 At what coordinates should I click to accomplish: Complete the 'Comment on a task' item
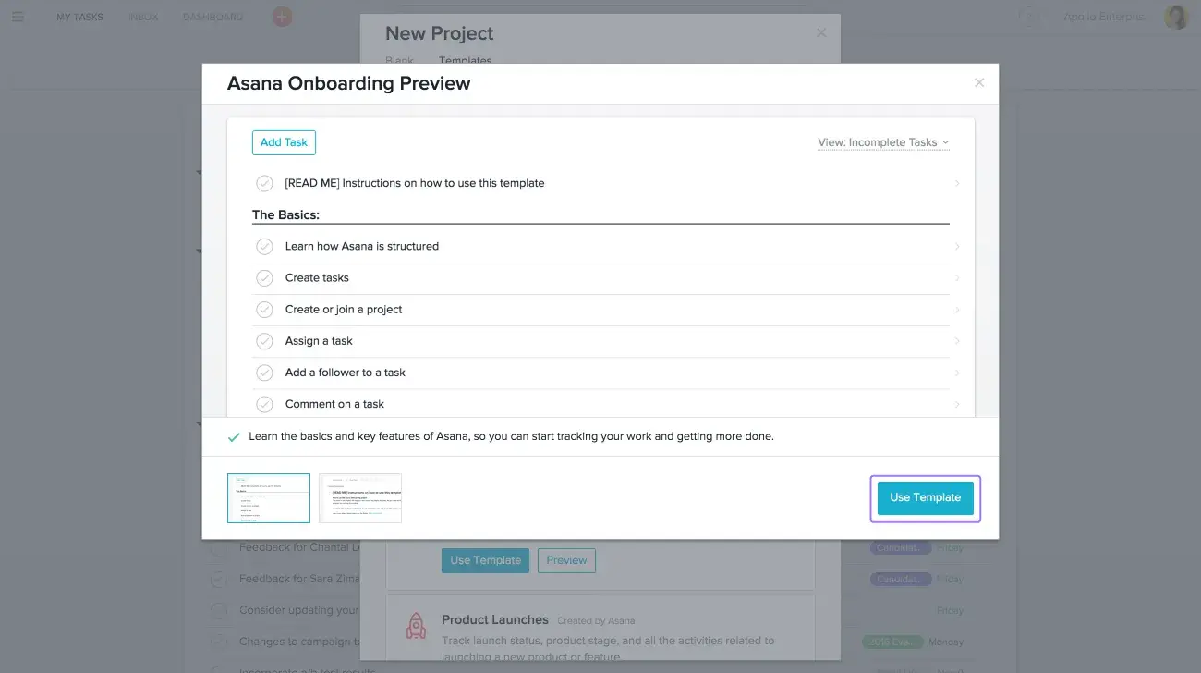(264, 404)
